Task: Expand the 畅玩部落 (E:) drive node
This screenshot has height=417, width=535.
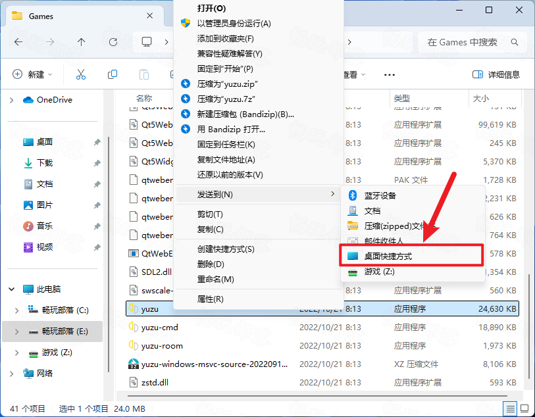Action: point(16,331)
